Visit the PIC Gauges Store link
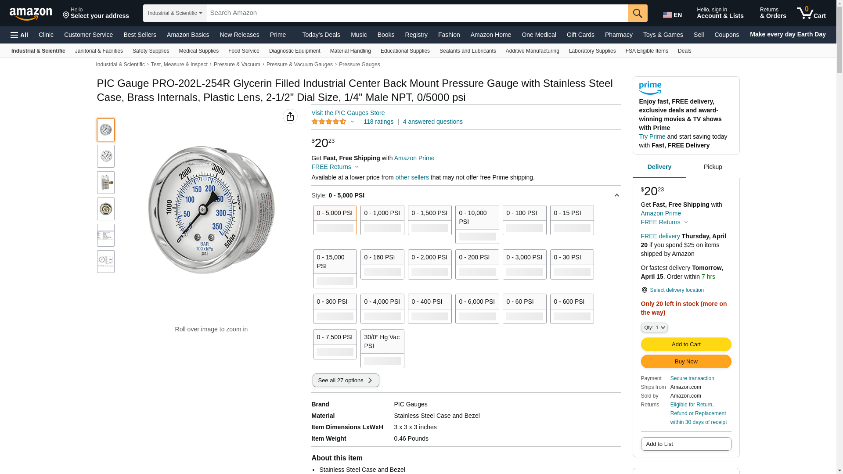 click(x=348, y=113)
